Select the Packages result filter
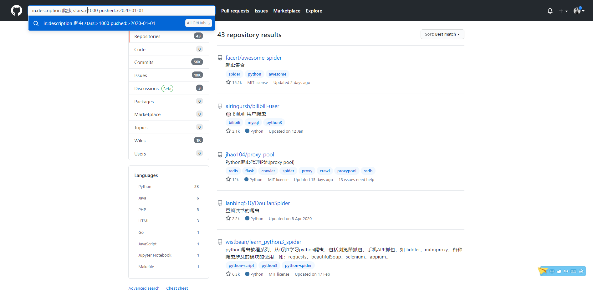The width and height of the screenshot is (593, 290). [x=169, y=101]
